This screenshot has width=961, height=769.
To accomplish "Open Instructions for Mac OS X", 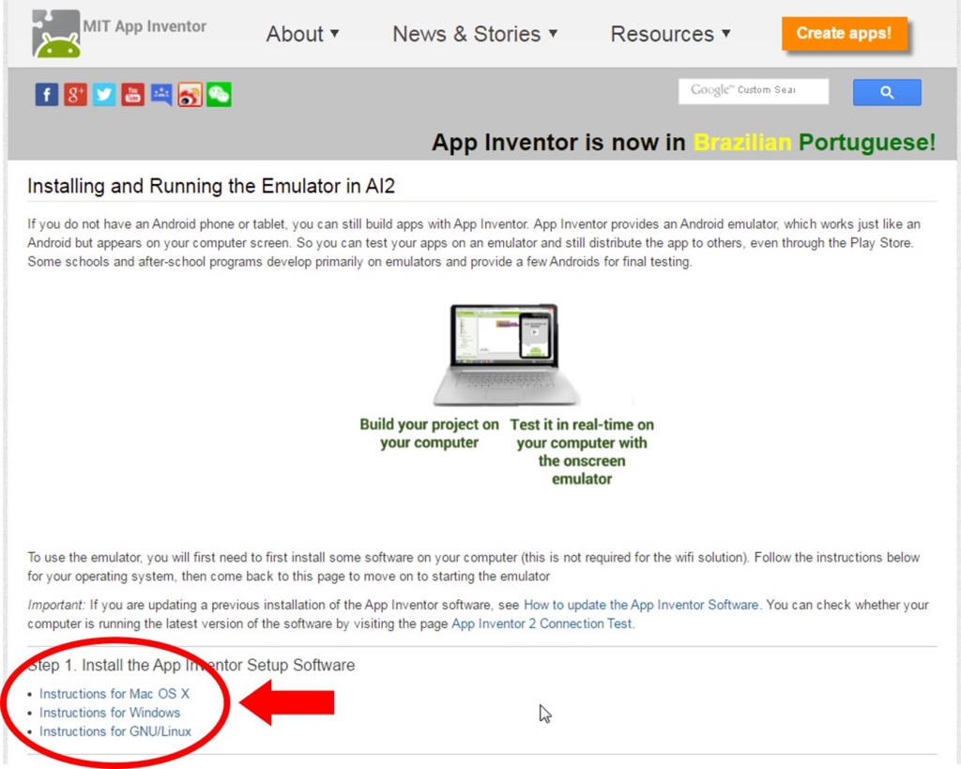I will click(114, 694).
